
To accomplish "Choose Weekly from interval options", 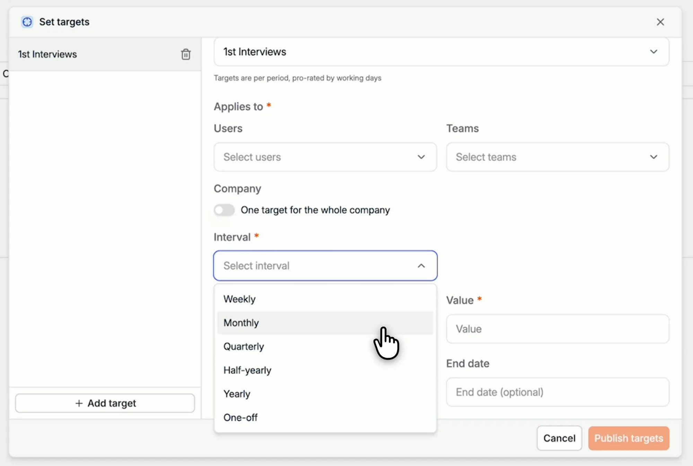I will pos(325,299).
